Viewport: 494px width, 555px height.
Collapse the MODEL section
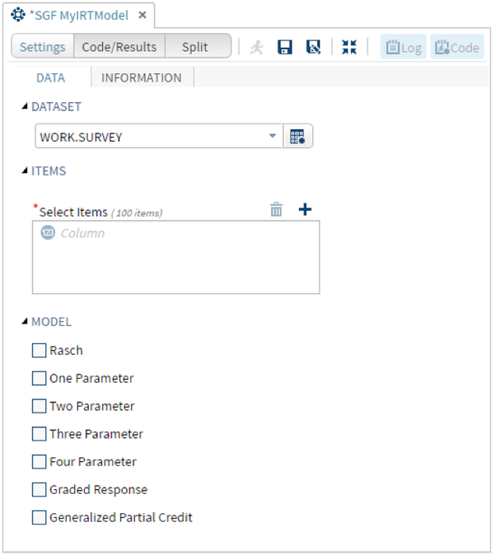25,322
